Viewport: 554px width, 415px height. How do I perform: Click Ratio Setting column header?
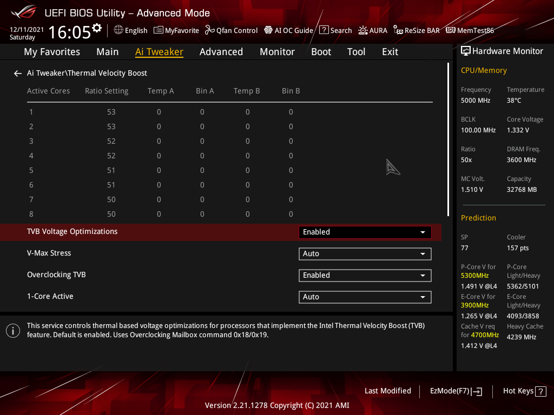107,91
